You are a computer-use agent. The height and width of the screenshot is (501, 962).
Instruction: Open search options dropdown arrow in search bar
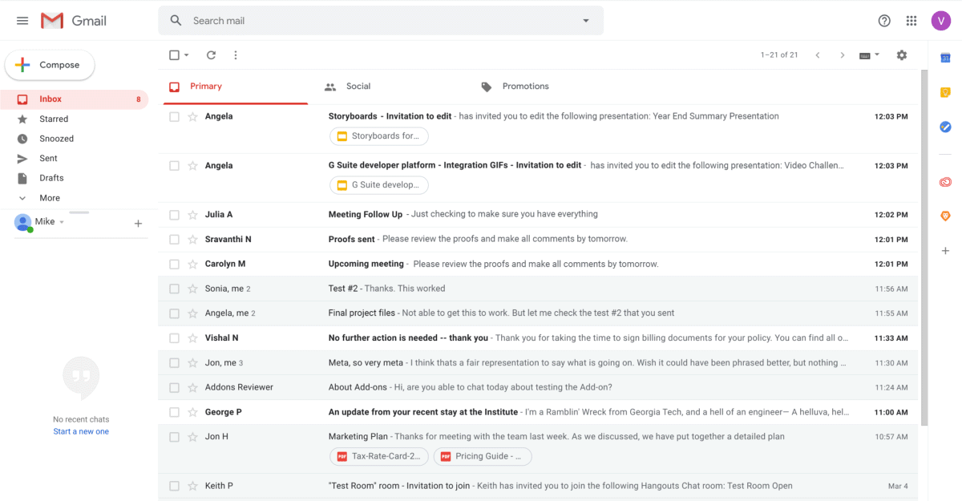[x=586, y=21]
